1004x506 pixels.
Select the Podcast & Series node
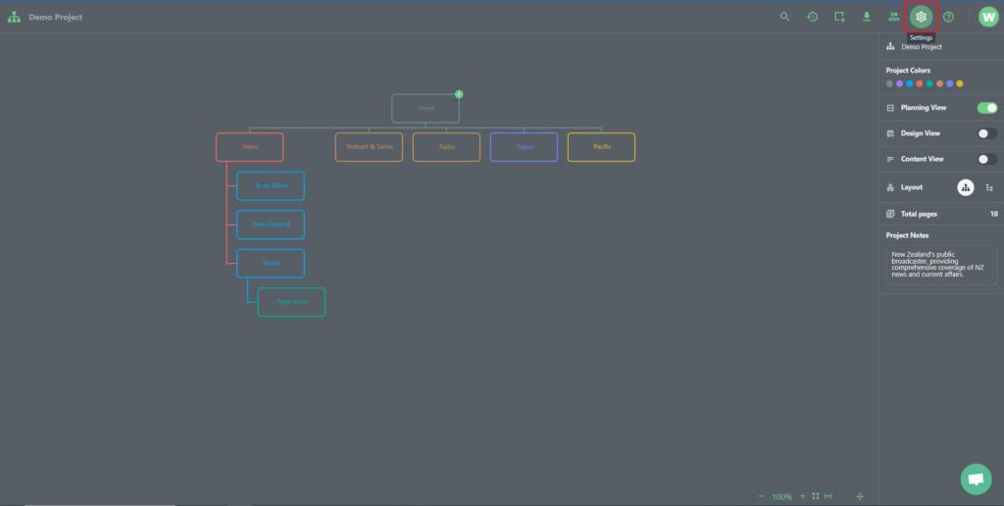[x=370, y=147]
